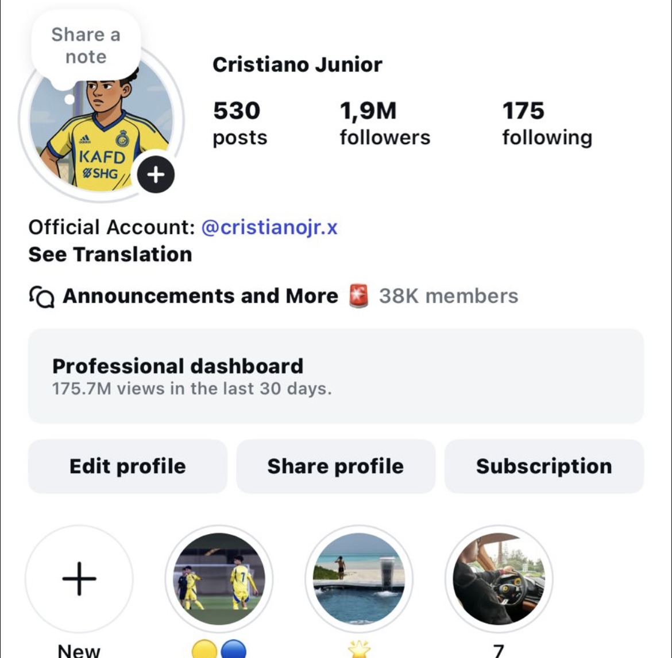View the 38K members label

coord(448,296)
